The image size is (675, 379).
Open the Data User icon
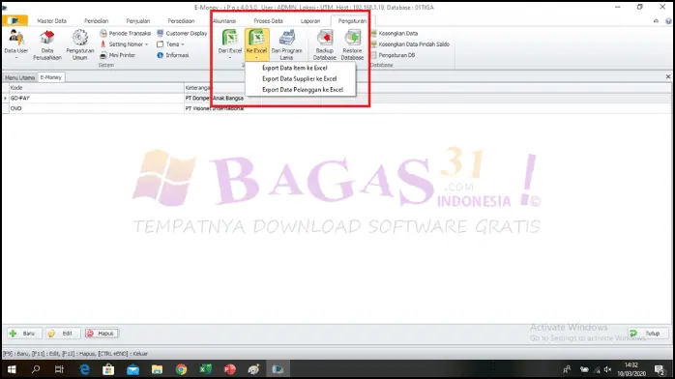(15, 38)
